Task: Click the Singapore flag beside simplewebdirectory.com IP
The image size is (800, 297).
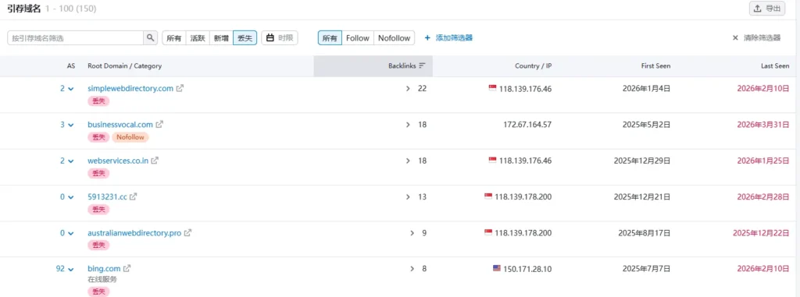Action: pos(493,88)
